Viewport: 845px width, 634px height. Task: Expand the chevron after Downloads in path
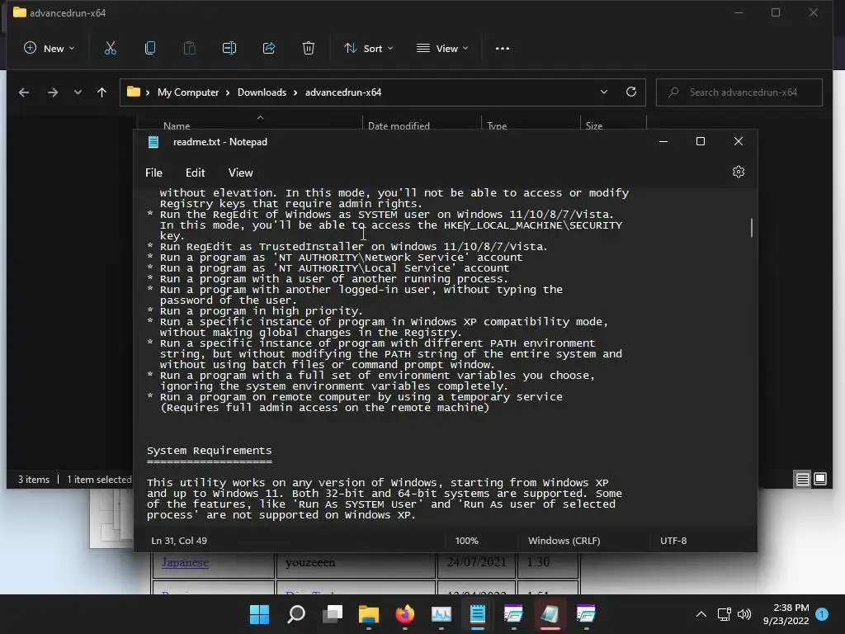pyautogui.click(x=295, y=92)
